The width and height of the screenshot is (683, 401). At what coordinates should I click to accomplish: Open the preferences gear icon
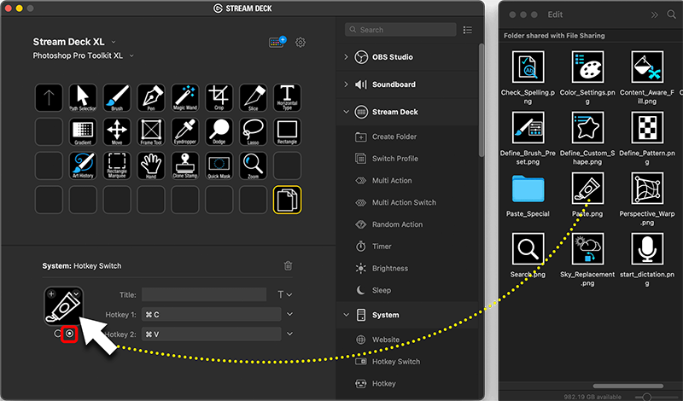point(301,43)
